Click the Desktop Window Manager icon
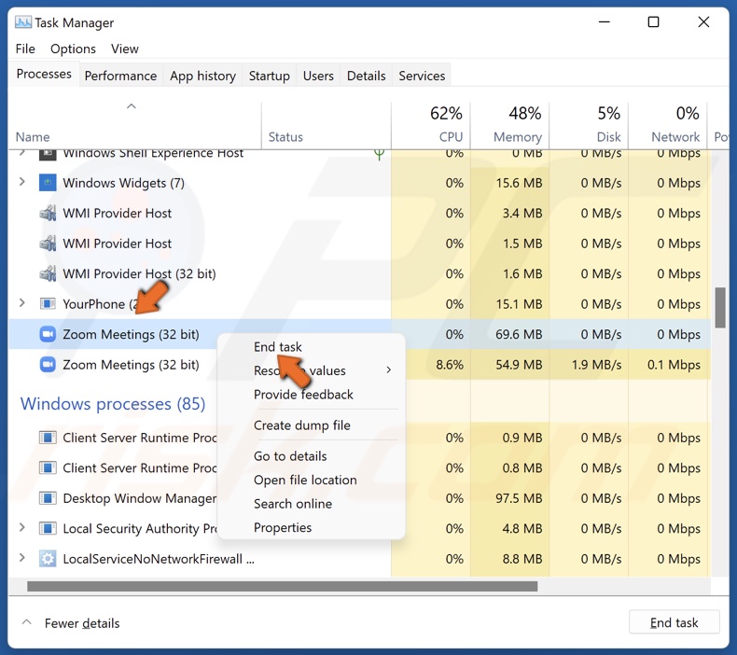This screenshot has width=737, height=655. tap(48, 498)
